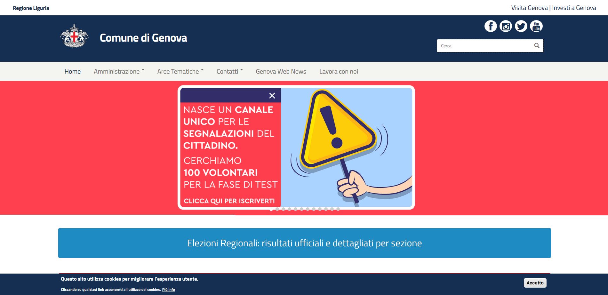Open the Facebook social icon
Screen dimensions: 608x295
(491, 26)
